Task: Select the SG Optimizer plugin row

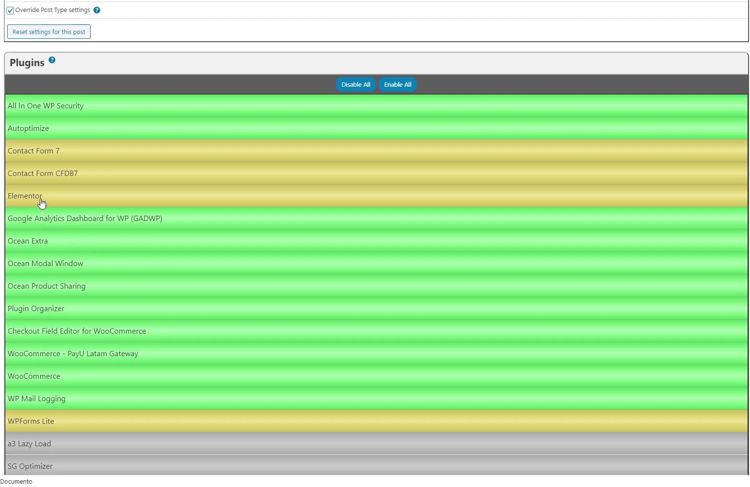Action: coord(376,465)
